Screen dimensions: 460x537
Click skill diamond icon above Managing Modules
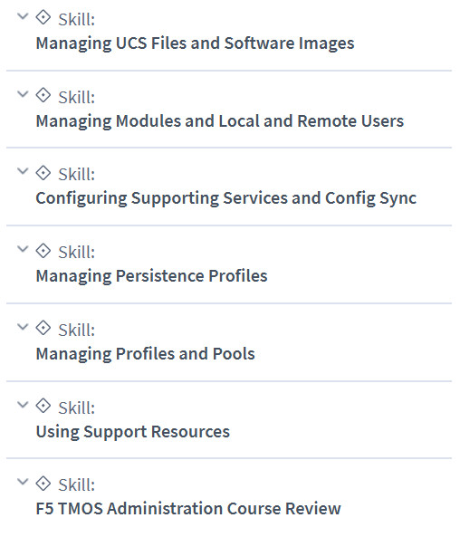click(43, 95)
